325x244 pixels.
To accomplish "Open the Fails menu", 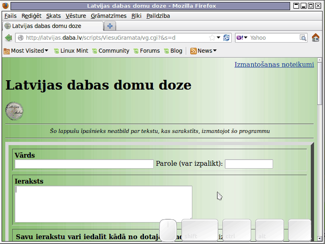I will pos(11,16).
